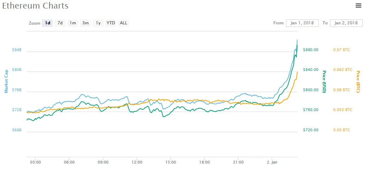
Task: Select the 7d zoom range
Action: tap(60, 23)
